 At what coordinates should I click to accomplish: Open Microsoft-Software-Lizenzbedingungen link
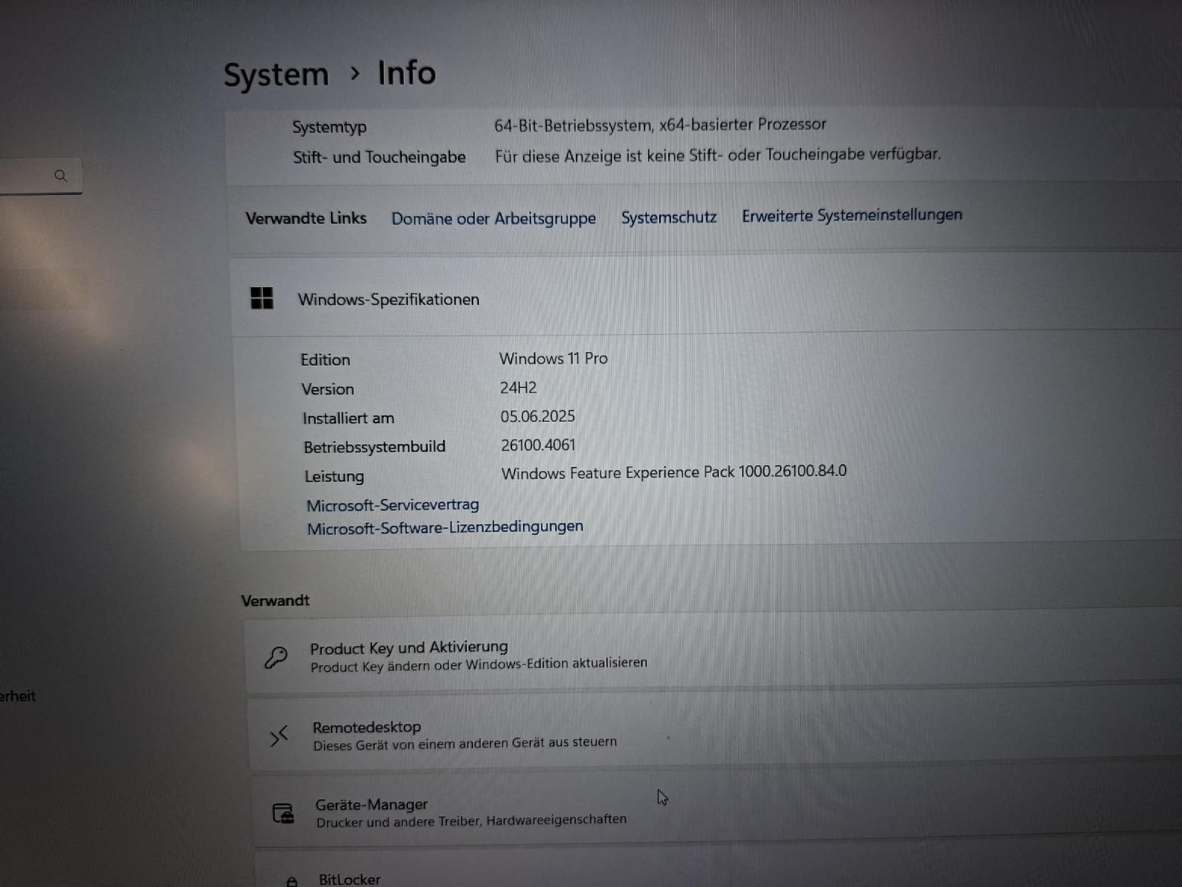[444, 527]
